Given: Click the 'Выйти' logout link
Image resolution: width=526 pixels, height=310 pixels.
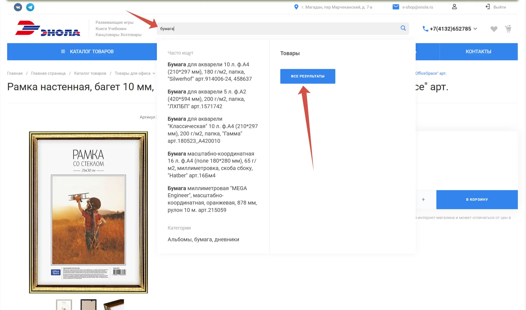Looking at the screenshot, I should click(x=499, y=7).
